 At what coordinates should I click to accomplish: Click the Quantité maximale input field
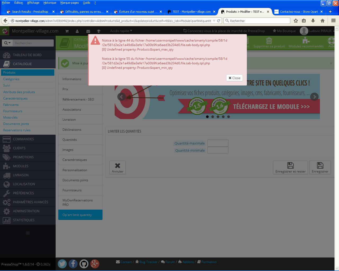tap(218, 143)
